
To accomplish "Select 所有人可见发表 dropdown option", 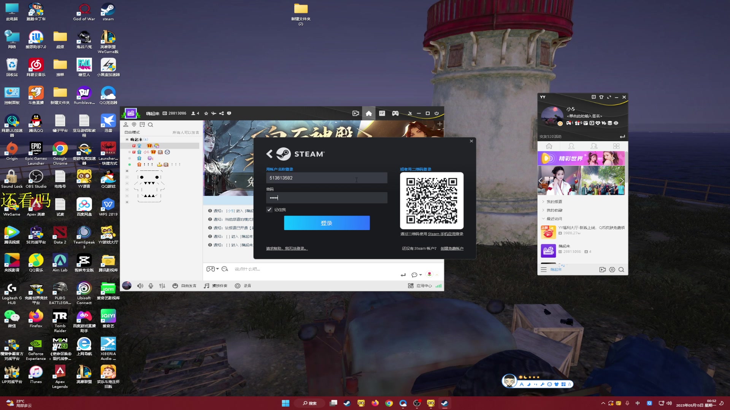I will [x=186, y=132].
